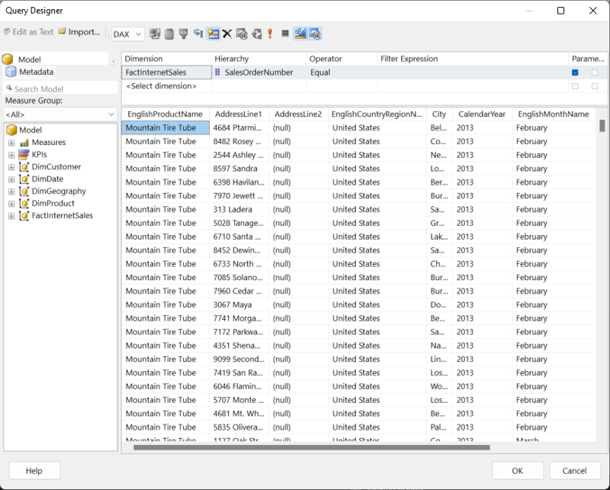Check the Parameters checkbox in Select dimension row
This screenshot has width=610, height=490.
click(x=575, y=86)
